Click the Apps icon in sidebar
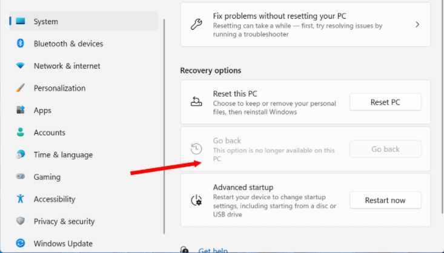The width and height of the screenshot is (444, 253). coord(21,110)
